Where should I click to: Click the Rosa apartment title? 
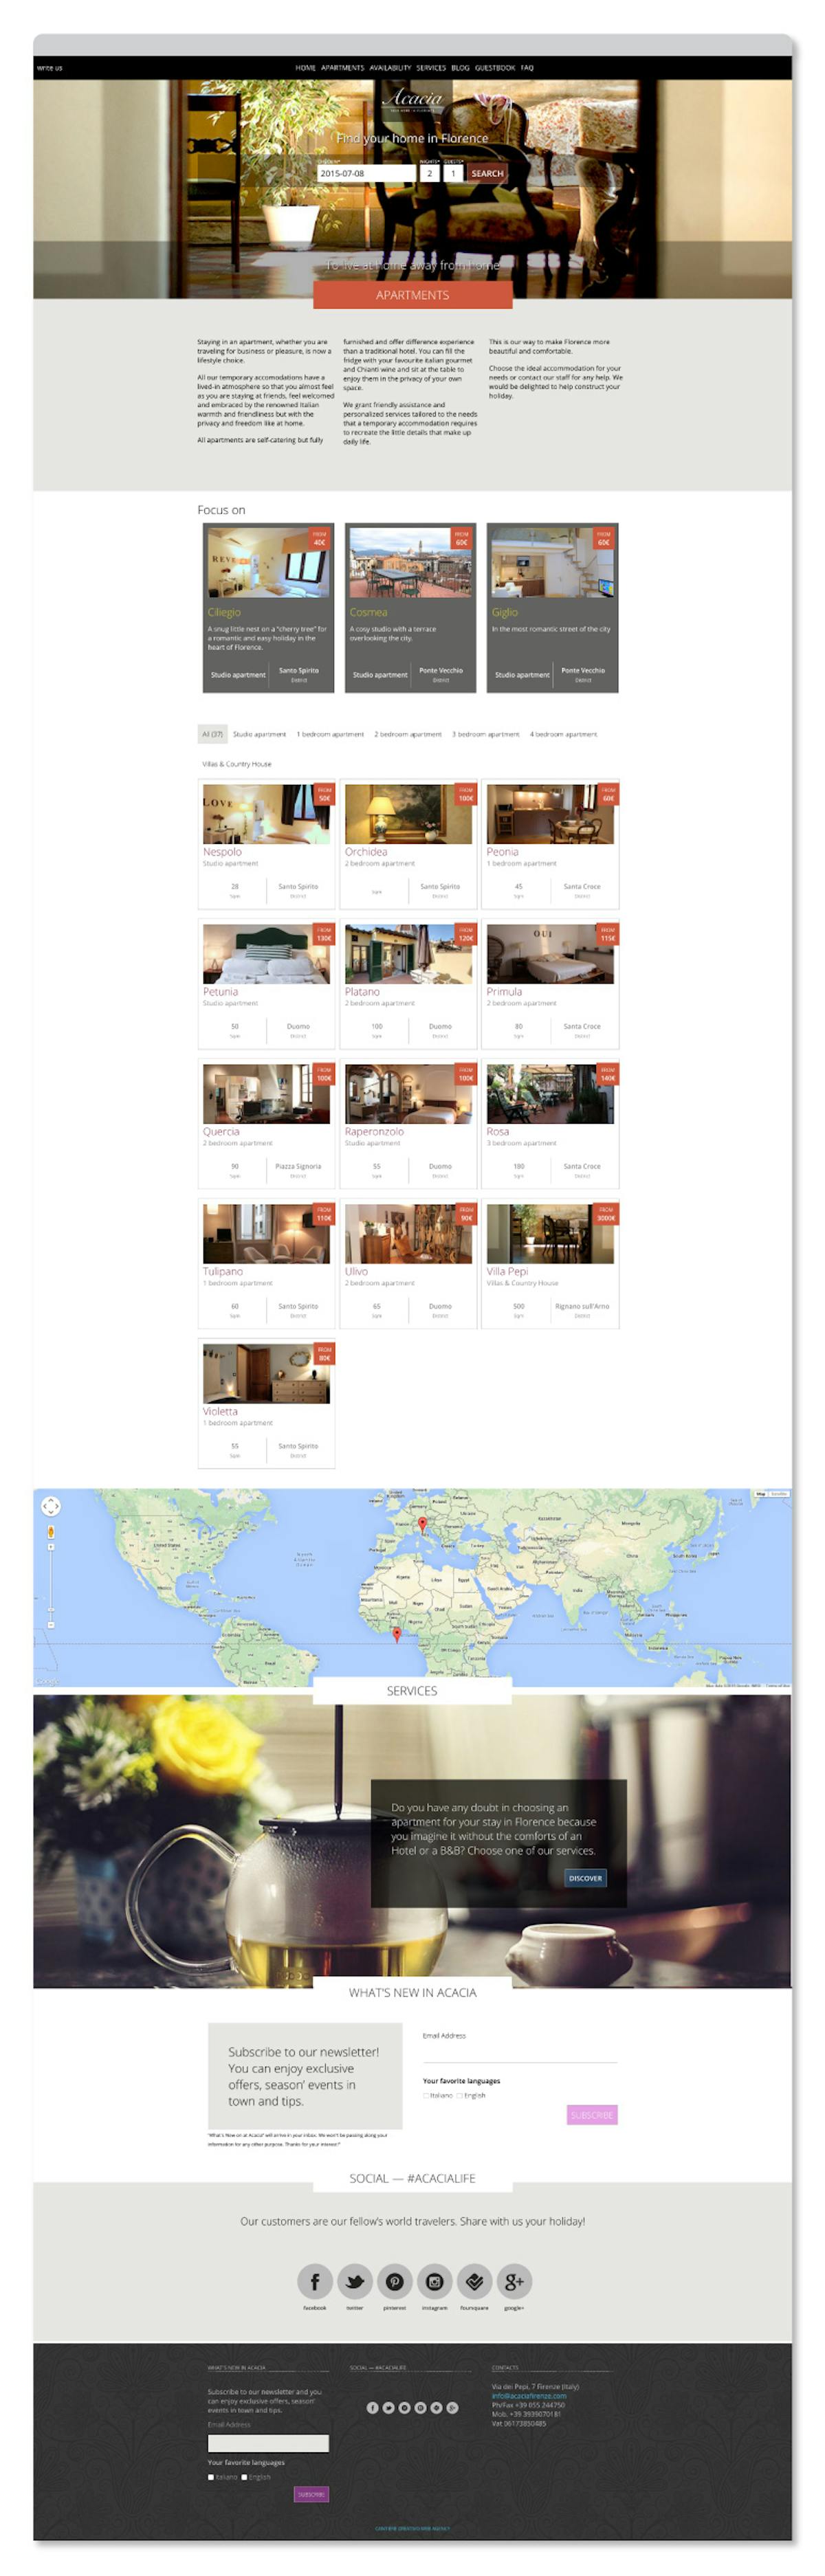click(498, 1132)
